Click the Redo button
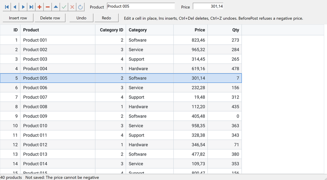Viewport: 327px width, 180px height. 107,18
